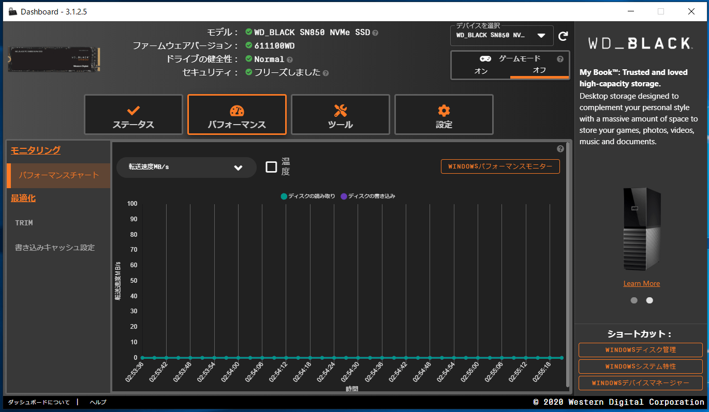Turn game mode オン
The width and height of the screenshot is (709, 412).
(481, 71)
